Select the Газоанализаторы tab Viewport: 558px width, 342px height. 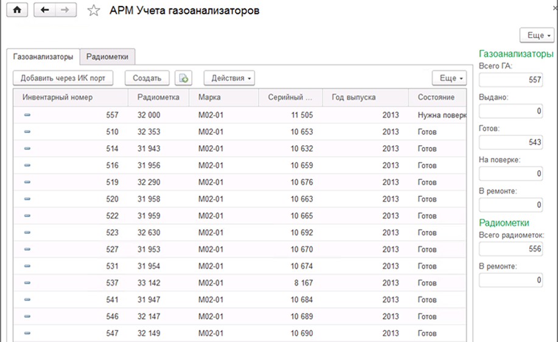point(43,56)
